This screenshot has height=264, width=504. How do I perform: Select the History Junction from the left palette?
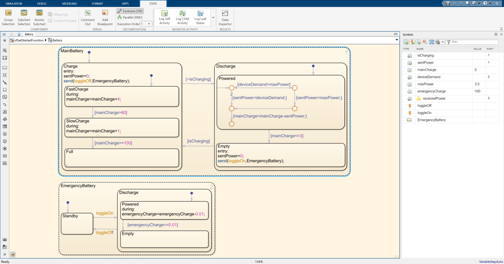(5, 134)
